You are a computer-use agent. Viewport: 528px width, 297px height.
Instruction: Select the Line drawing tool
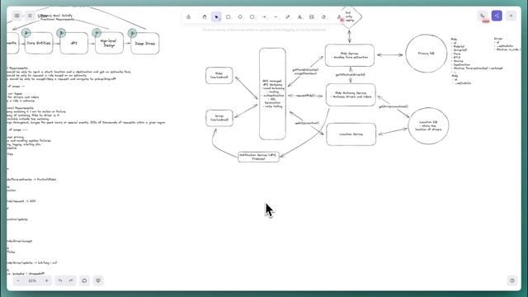point(276,16)
